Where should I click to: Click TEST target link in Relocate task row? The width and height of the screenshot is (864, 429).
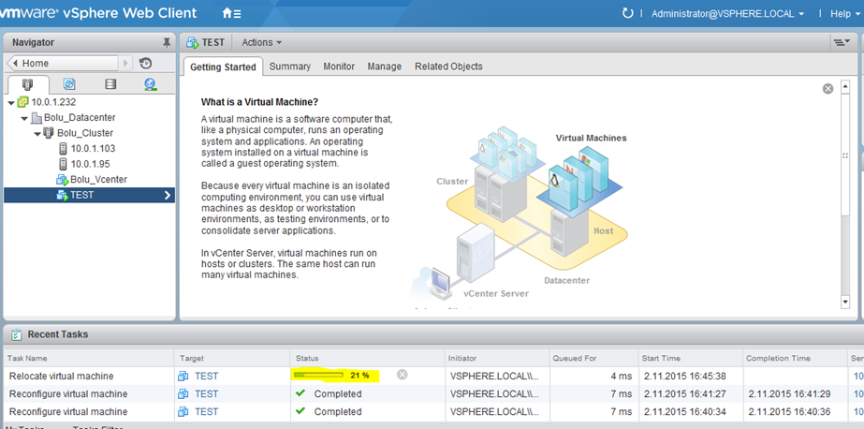pyautogui.click(x=206, y=376)
